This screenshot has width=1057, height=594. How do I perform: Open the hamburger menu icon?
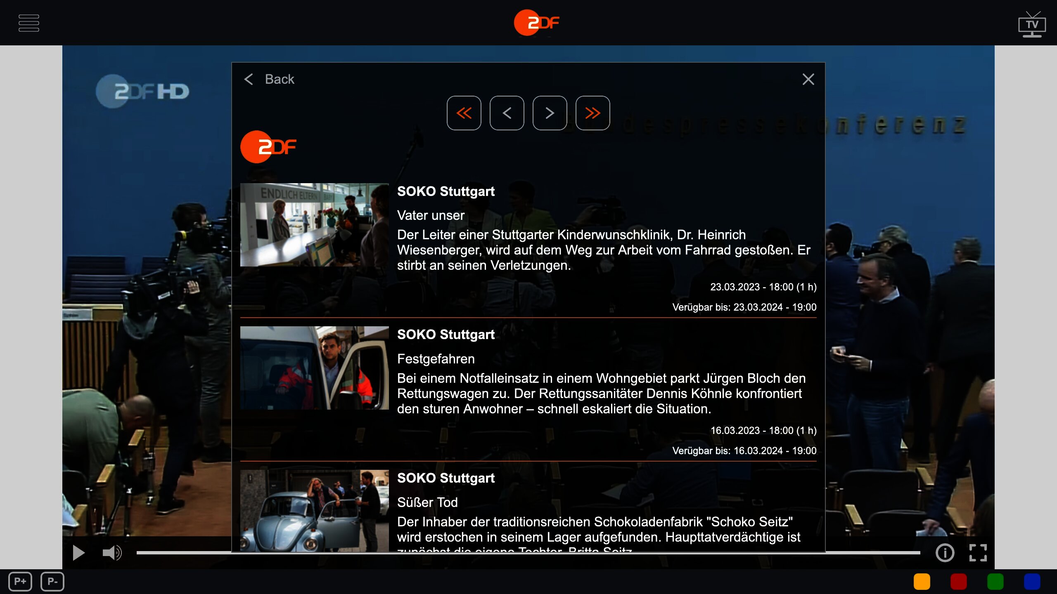point(29,23)
